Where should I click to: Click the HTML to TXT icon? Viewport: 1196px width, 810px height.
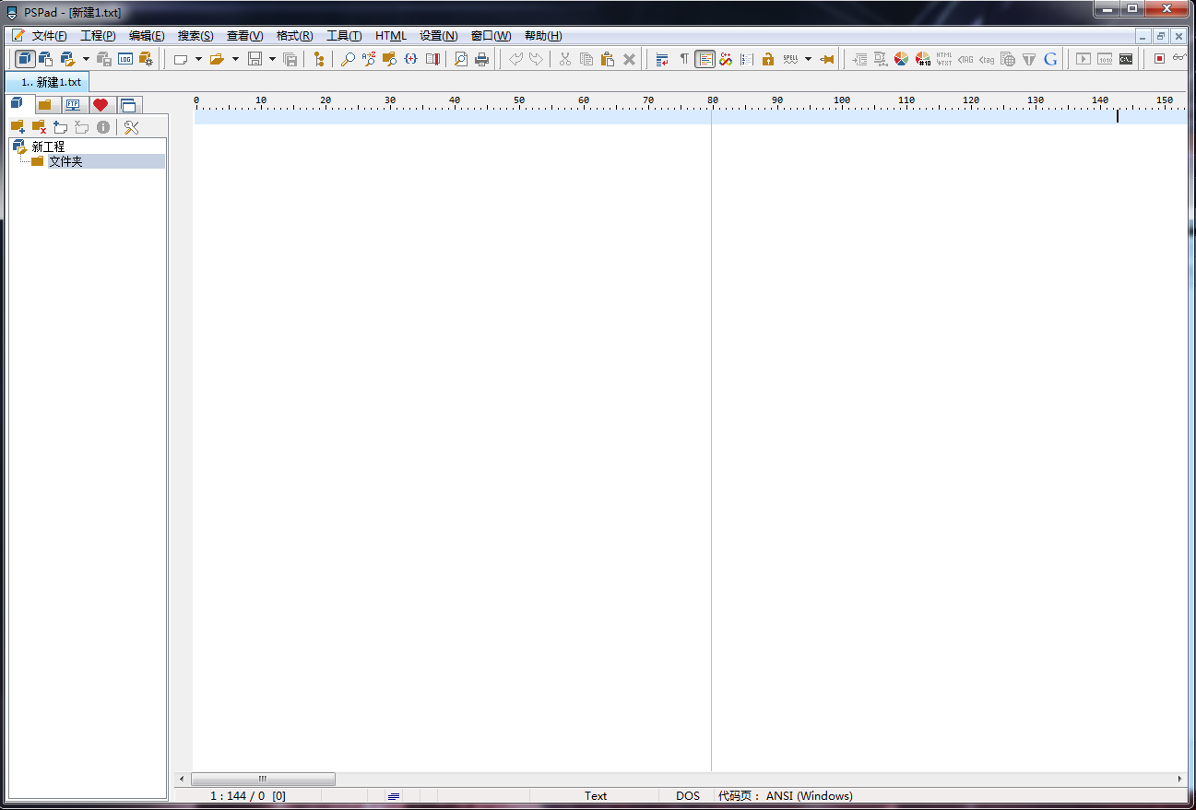coord(944,59)
